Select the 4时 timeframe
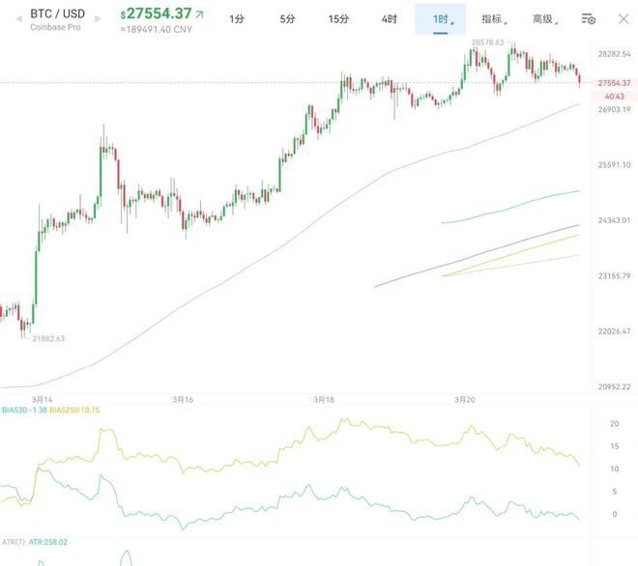 [x=389, y=19]
